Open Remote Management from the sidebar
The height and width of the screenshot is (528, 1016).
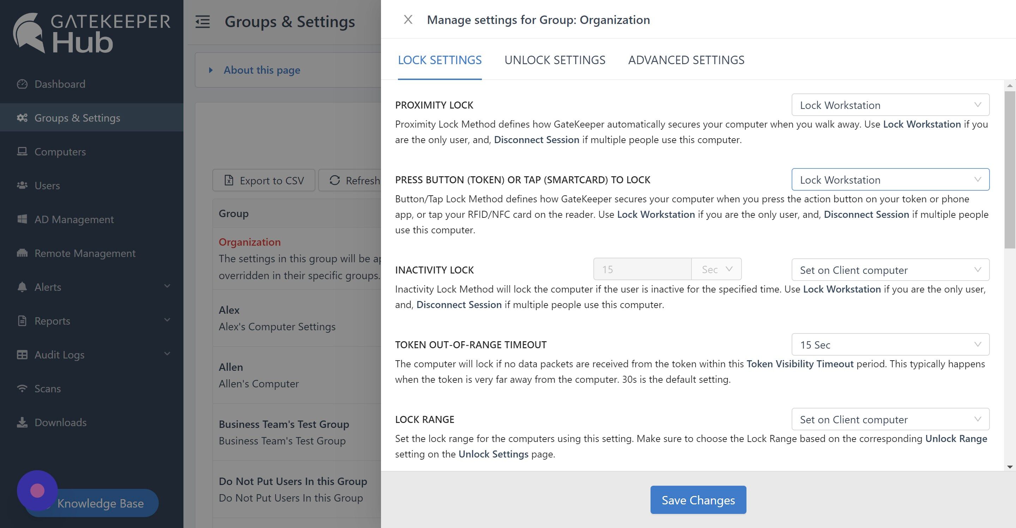pos(91,253)
